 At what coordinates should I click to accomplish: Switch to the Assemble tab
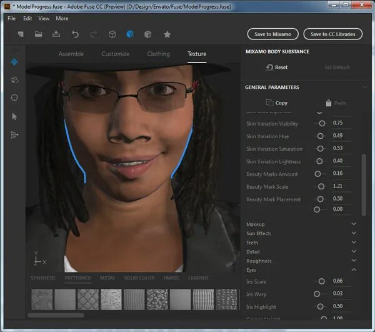71,54
